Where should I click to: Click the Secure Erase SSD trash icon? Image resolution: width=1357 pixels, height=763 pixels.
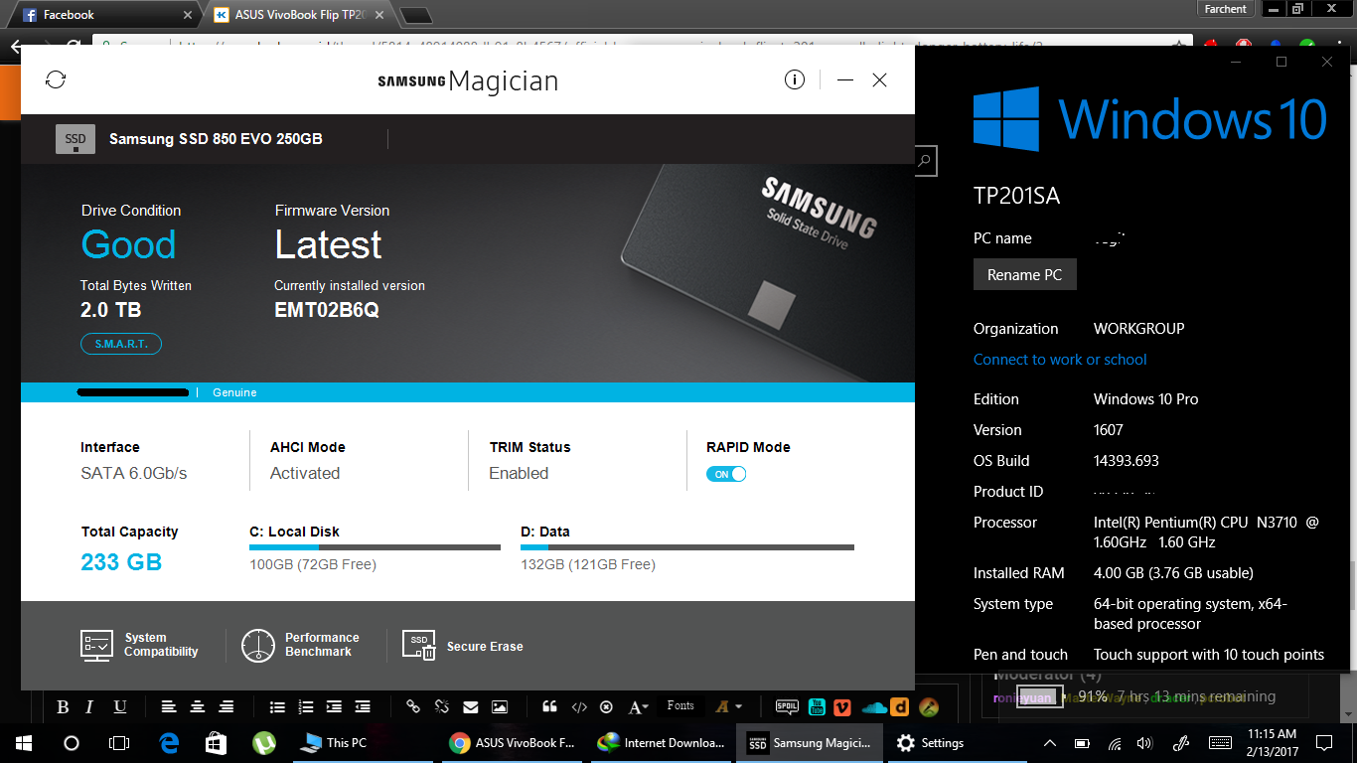tap(418, 646)
